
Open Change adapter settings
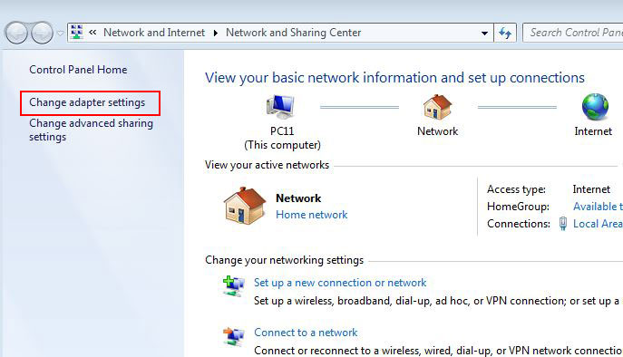(87, 102)
